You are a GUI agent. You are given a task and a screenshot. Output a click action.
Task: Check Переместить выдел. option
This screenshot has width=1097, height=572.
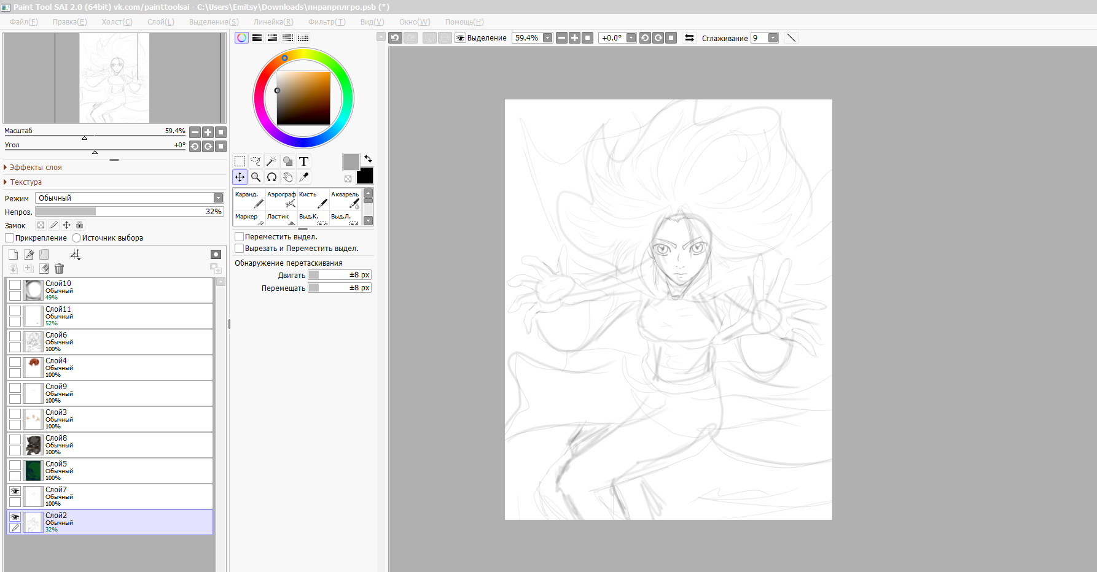[240, 237]
